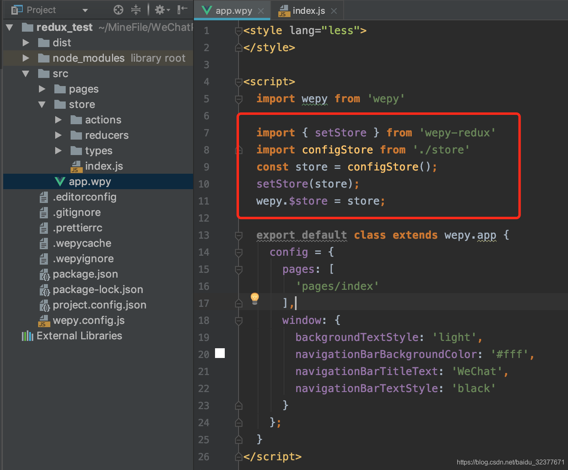
Task: Fold the window object on line 18
Action: (239, 321)
